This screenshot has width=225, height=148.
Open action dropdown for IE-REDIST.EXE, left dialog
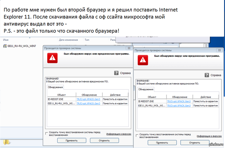115,99
